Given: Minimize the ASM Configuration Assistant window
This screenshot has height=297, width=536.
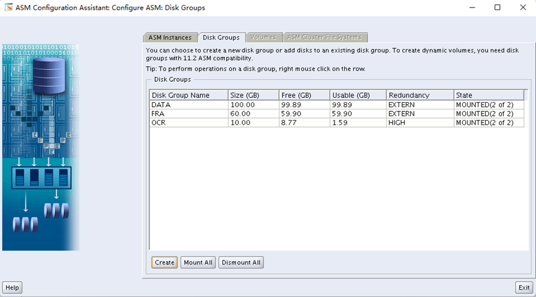Looking at the screenshot, I should tap(472, 7).
